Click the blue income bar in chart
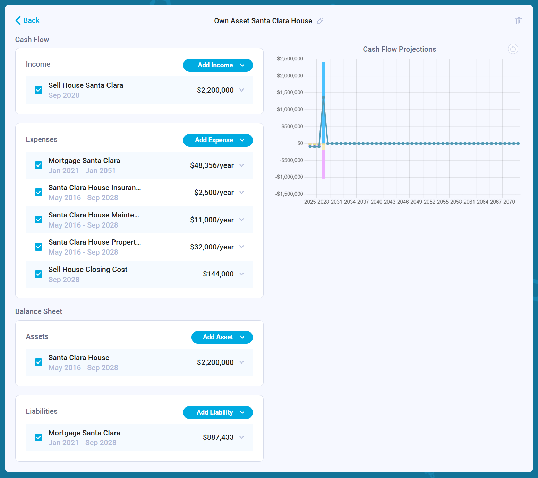Viewport: 538px width, 478px height. tap(323, 102)
